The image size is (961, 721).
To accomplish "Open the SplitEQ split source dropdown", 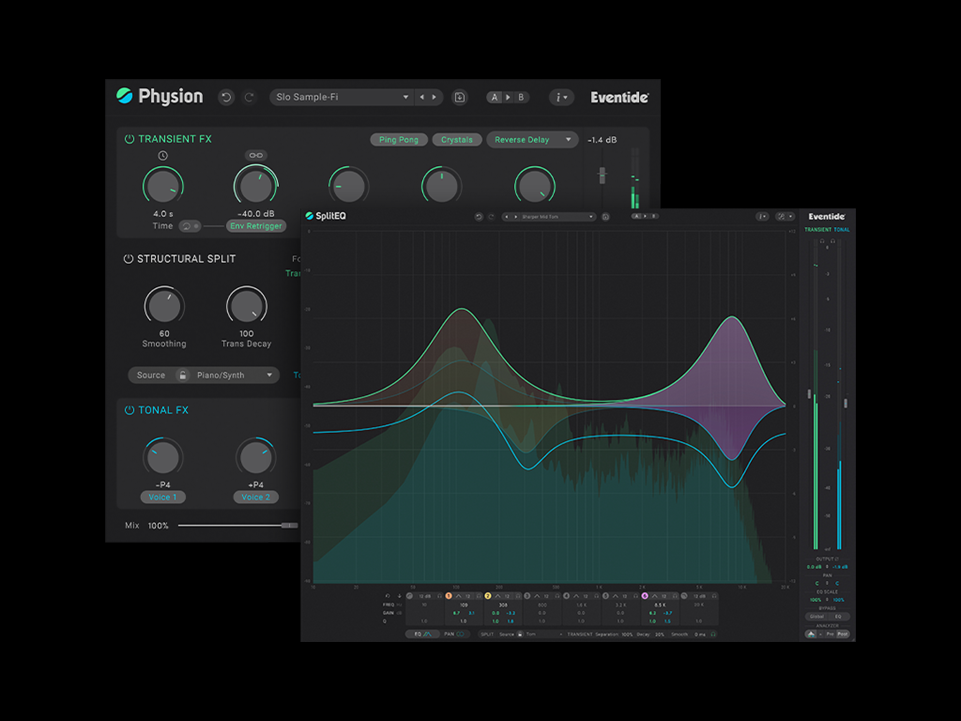I will click(x=543, y=634).
